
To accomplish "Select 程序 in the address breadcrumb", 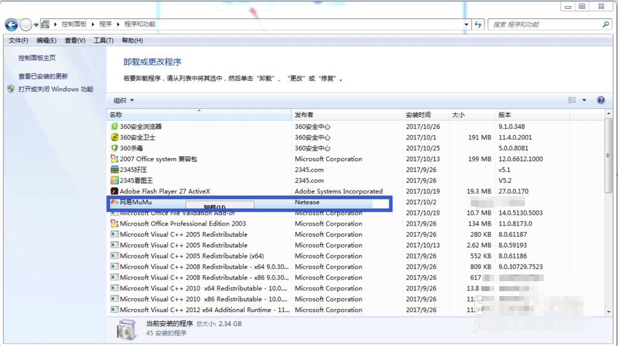I will point(105,24).
